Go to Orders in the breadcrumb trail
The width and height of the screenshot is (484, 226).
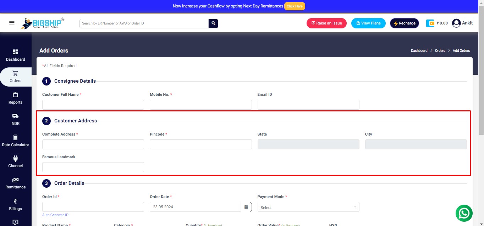(440, 50)
